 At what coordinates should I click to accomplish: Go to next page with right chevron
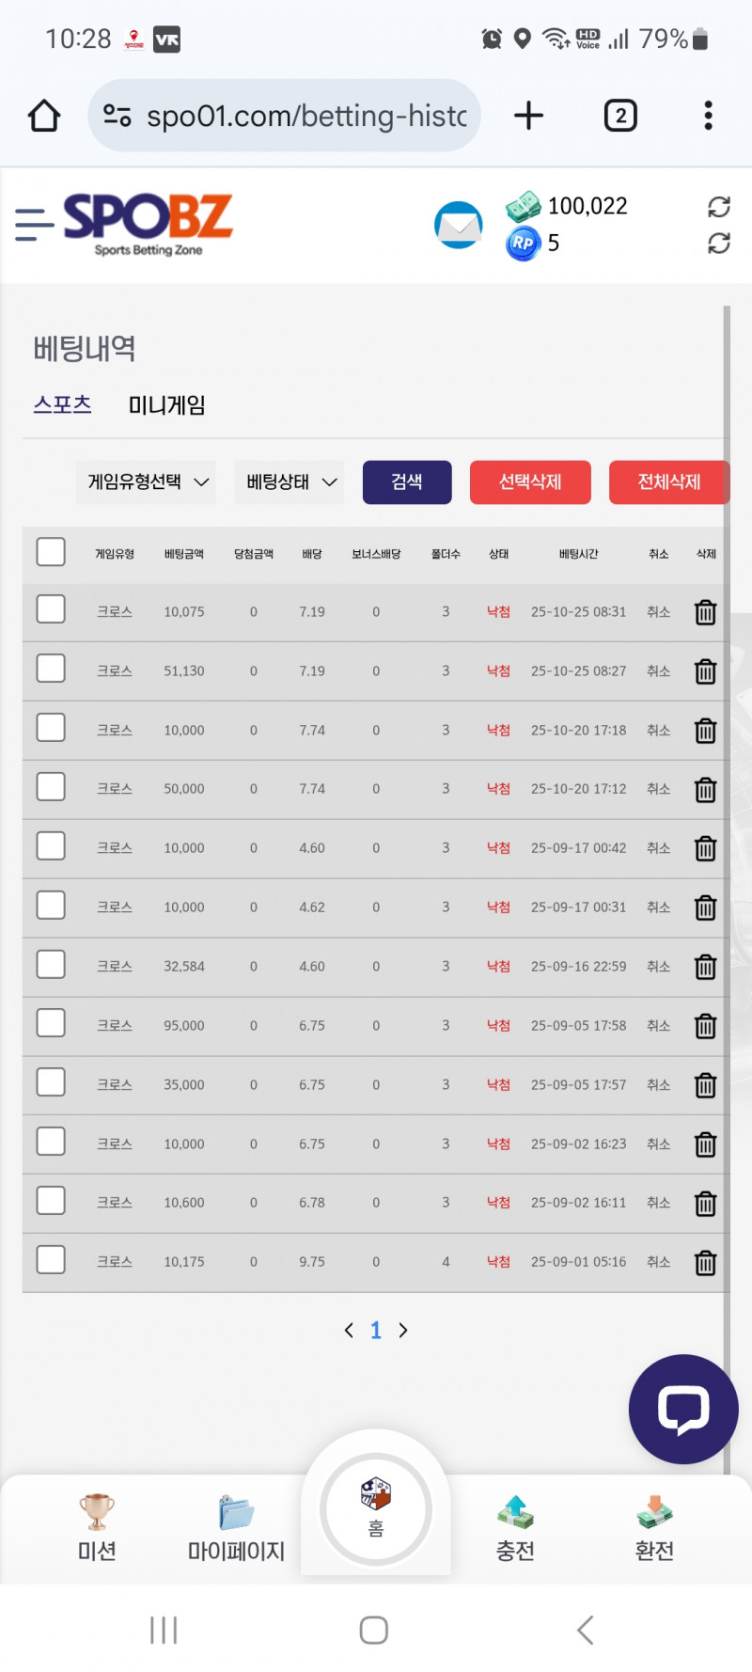(403, 1330)
